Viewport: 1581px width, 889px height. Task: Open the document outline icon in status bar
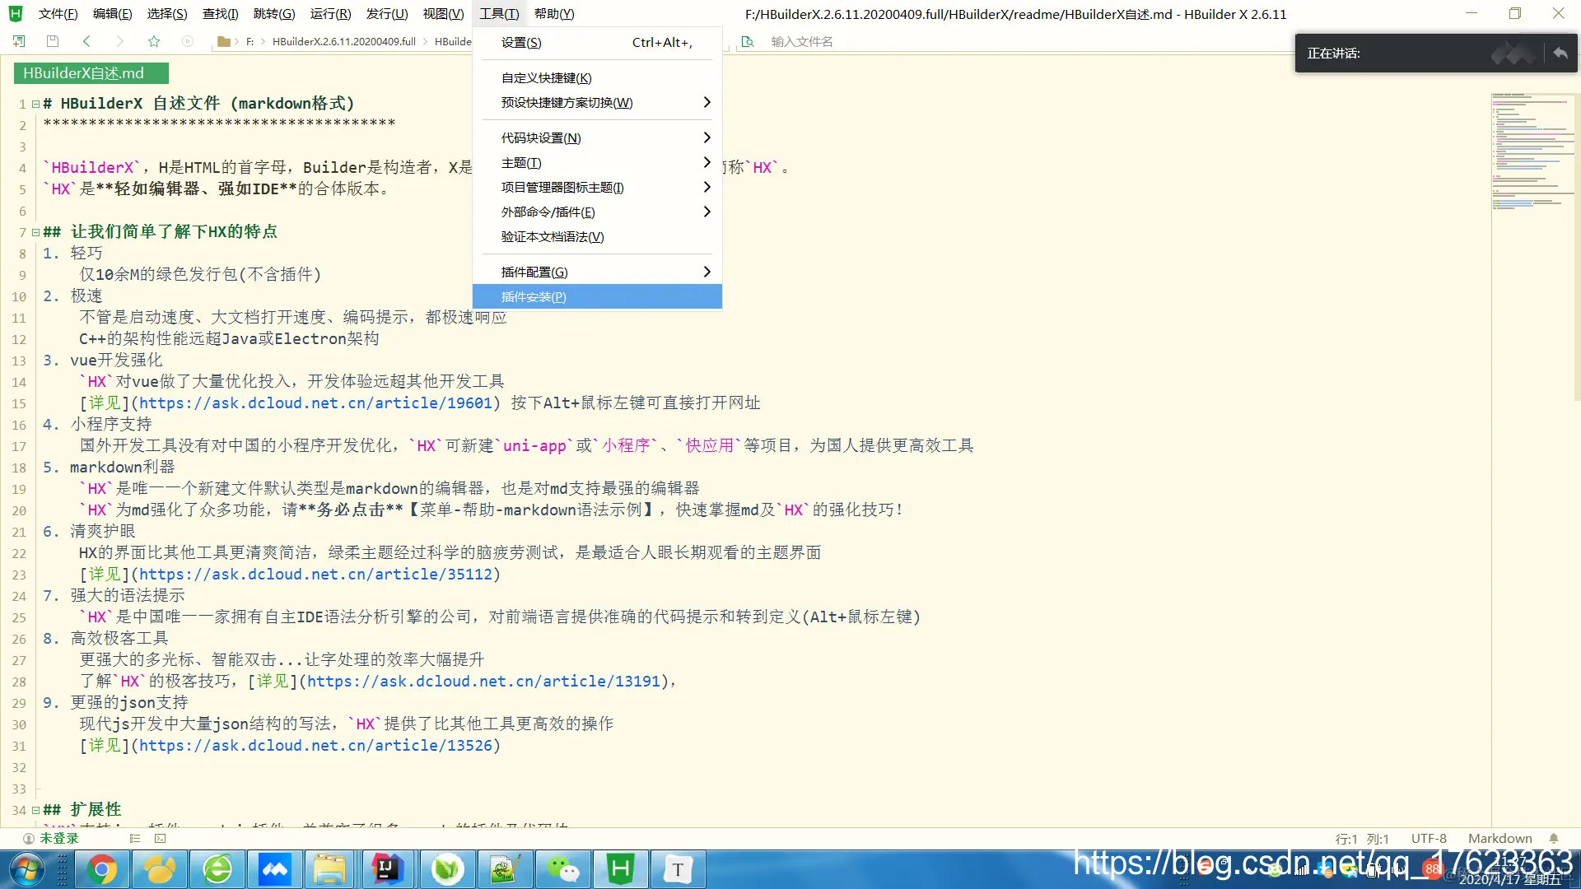(x=134, y=838)
